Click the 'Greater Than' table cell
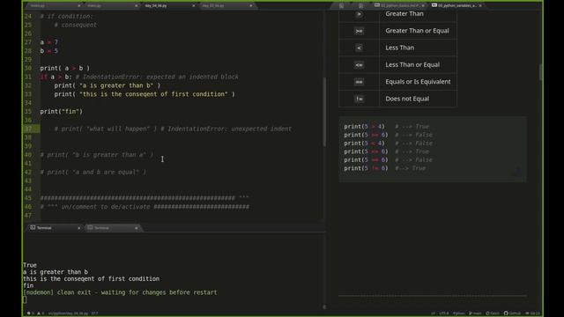The image size is (564, 317). coord(418,14)
